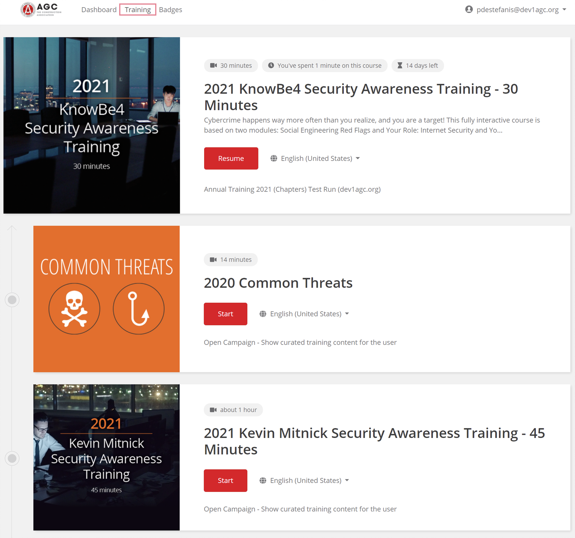Click the globe icon beside the Resume button
575x538 pixels.
274,158
